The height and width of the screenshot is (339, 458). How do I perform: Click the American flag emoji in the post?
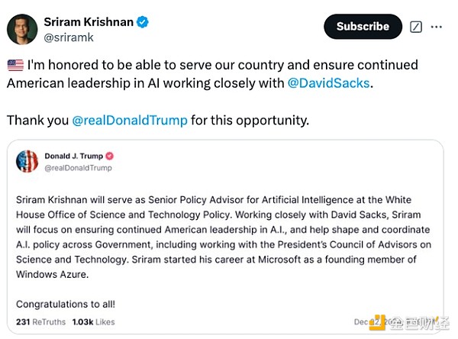pyautogui.click(x=15, y=64)
